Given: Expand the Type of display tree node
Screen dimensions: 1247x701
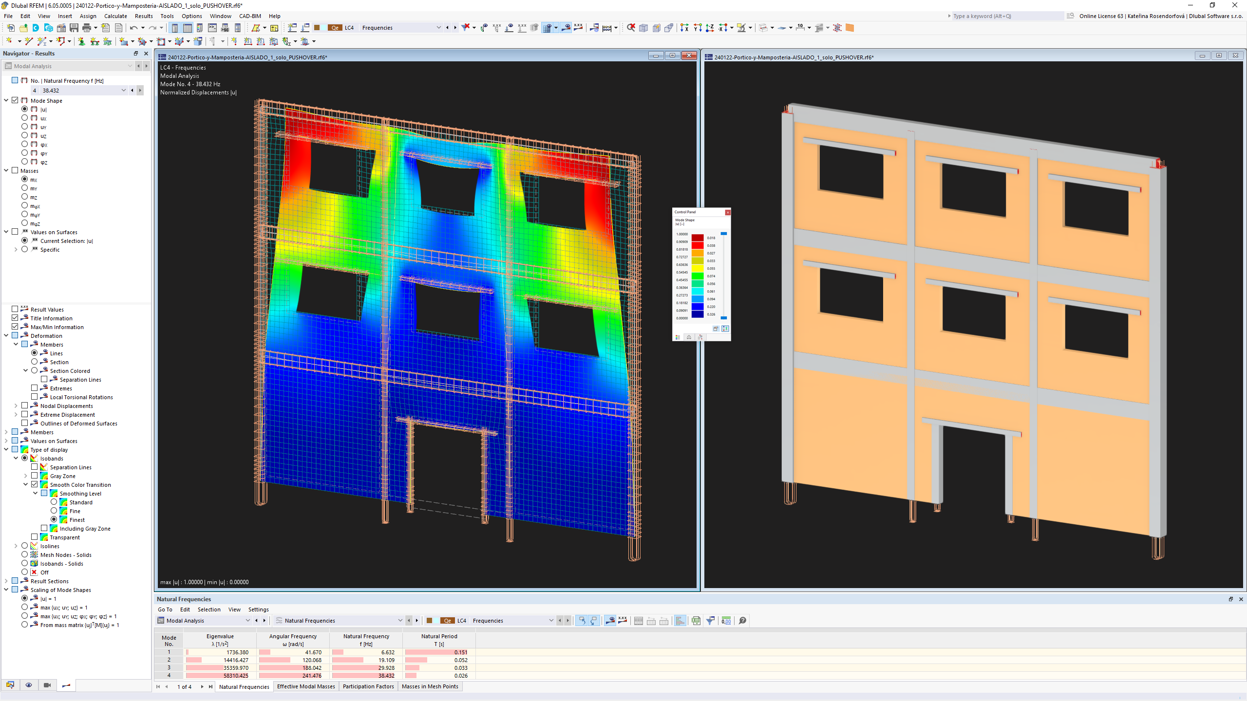Looking at the screenshot, I should coord(6,449).
